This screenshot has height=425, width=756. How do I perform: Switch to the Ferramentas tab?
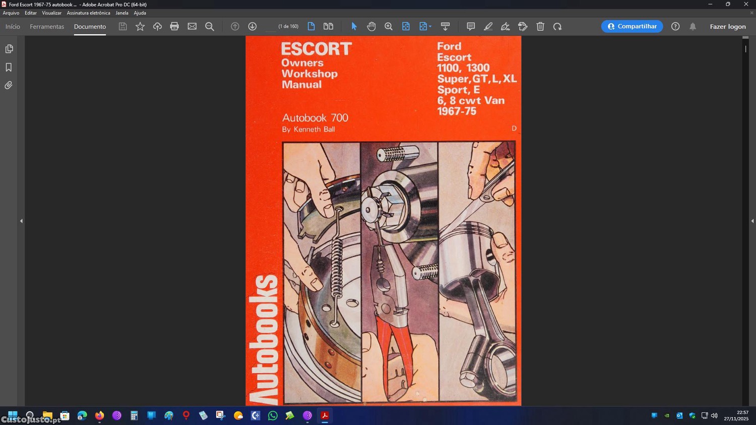click(47, 26)
